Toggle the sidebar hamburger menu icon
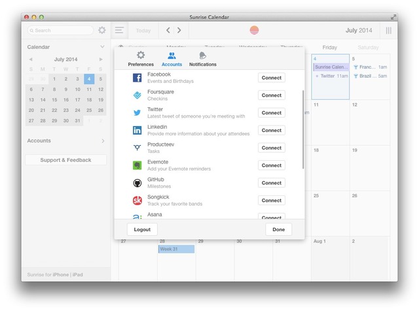The width and height of the screenshot is (419, 311). (119, 30)
